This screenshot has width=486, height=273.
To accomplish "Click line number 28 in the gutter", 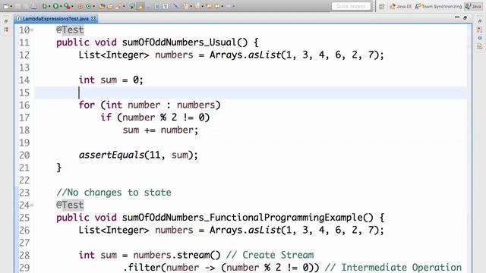I will click(24, 256).
